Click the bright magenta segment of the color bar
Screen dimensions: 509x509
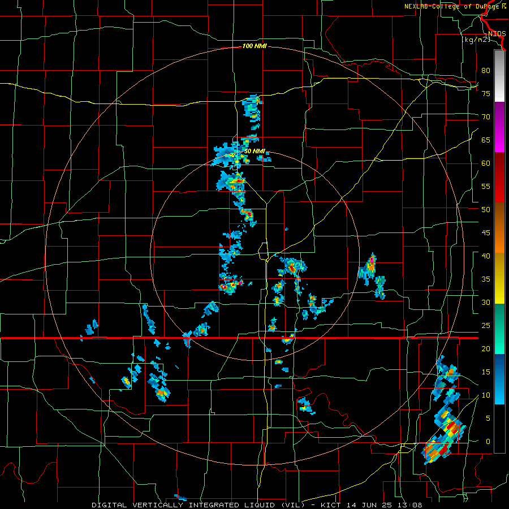tap(499, 140)
